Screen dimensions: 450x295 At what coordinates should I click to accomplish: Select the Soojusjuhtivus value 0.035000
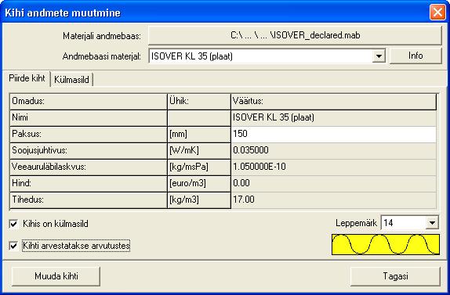coord(333,150)
